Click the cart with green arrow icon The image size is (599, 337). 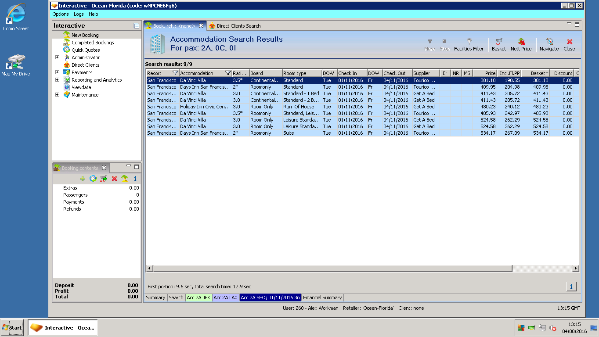(104, 179)
